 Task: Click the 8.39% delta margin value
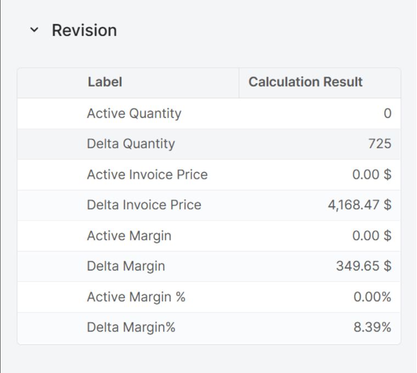tap(372, 327)
